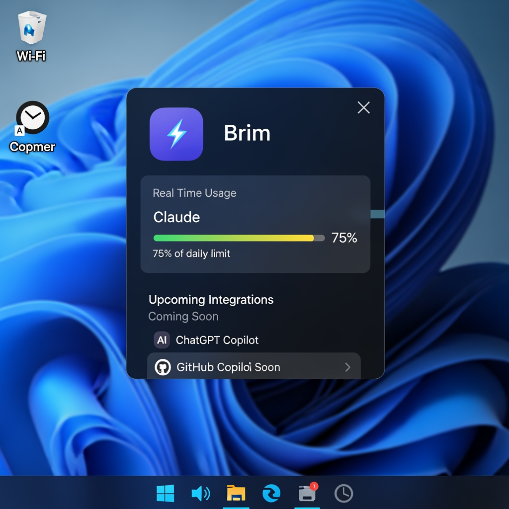
Task: Close the Brim widget panel
Action: point(363,107)
